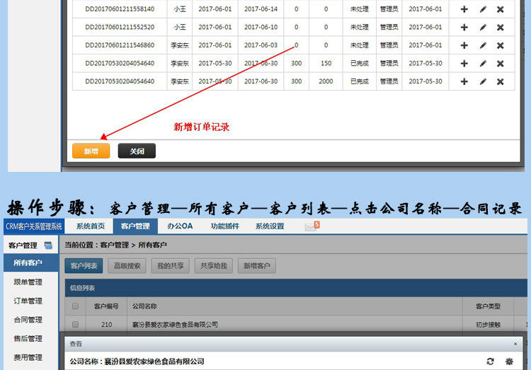
Task: Go to the 功能插件 tab
Action: 225,226
